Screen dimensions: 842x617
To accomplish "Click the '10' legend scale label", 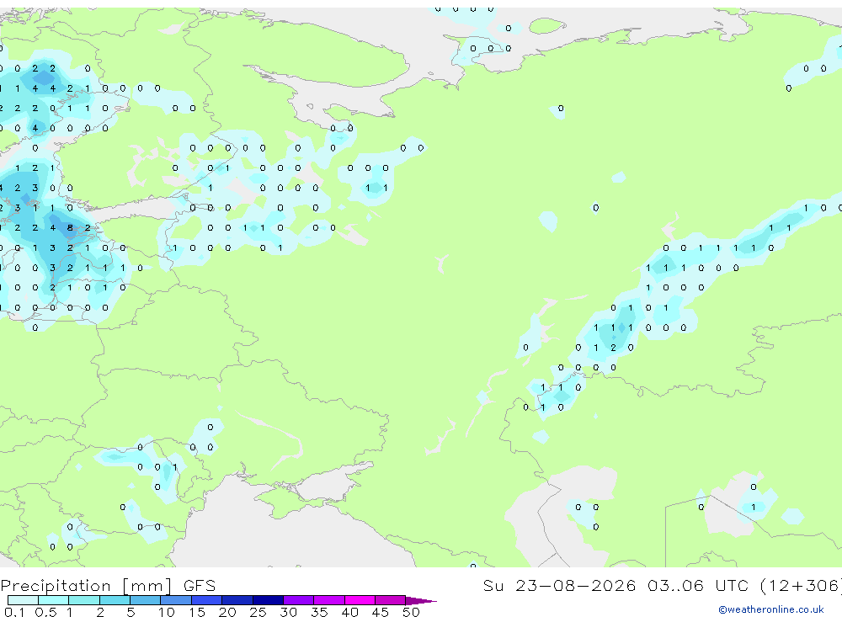I will click(x=166, y=612).
